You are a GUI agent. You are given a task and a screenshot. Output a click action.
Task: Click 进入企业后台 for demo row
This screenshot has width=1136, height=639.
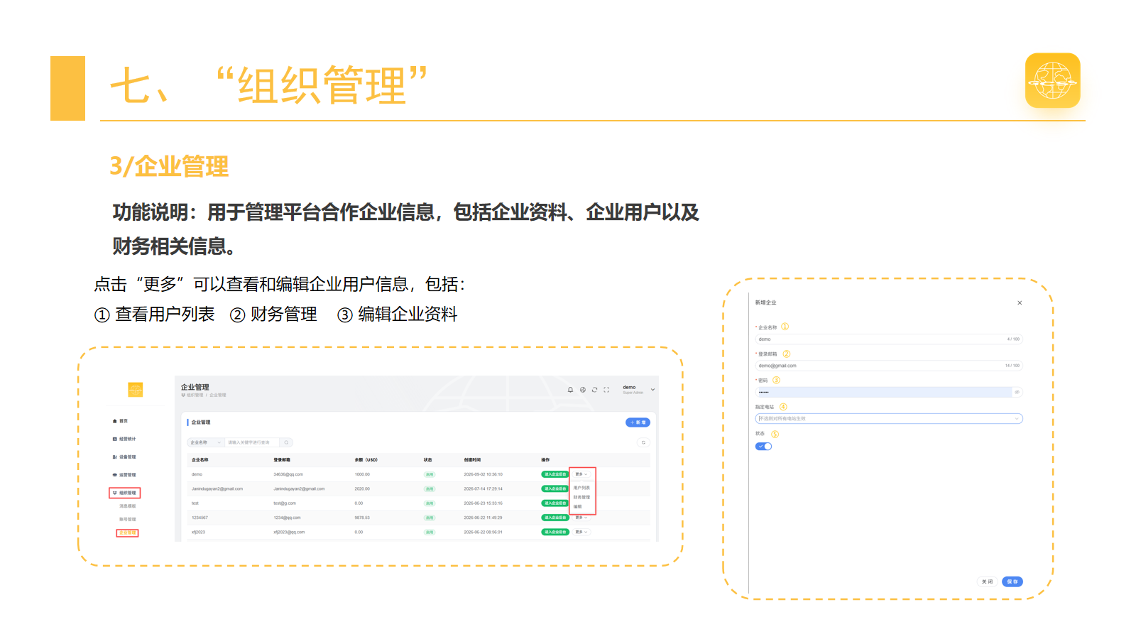tap(555, 474)
